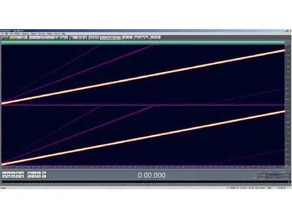
Task: Click the red Record button
Action: pos(22,177)
